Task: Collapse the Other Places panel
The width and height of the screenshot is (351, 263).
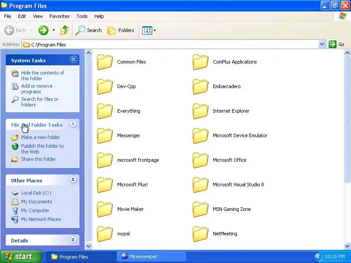Action: [x=73, y=180]
